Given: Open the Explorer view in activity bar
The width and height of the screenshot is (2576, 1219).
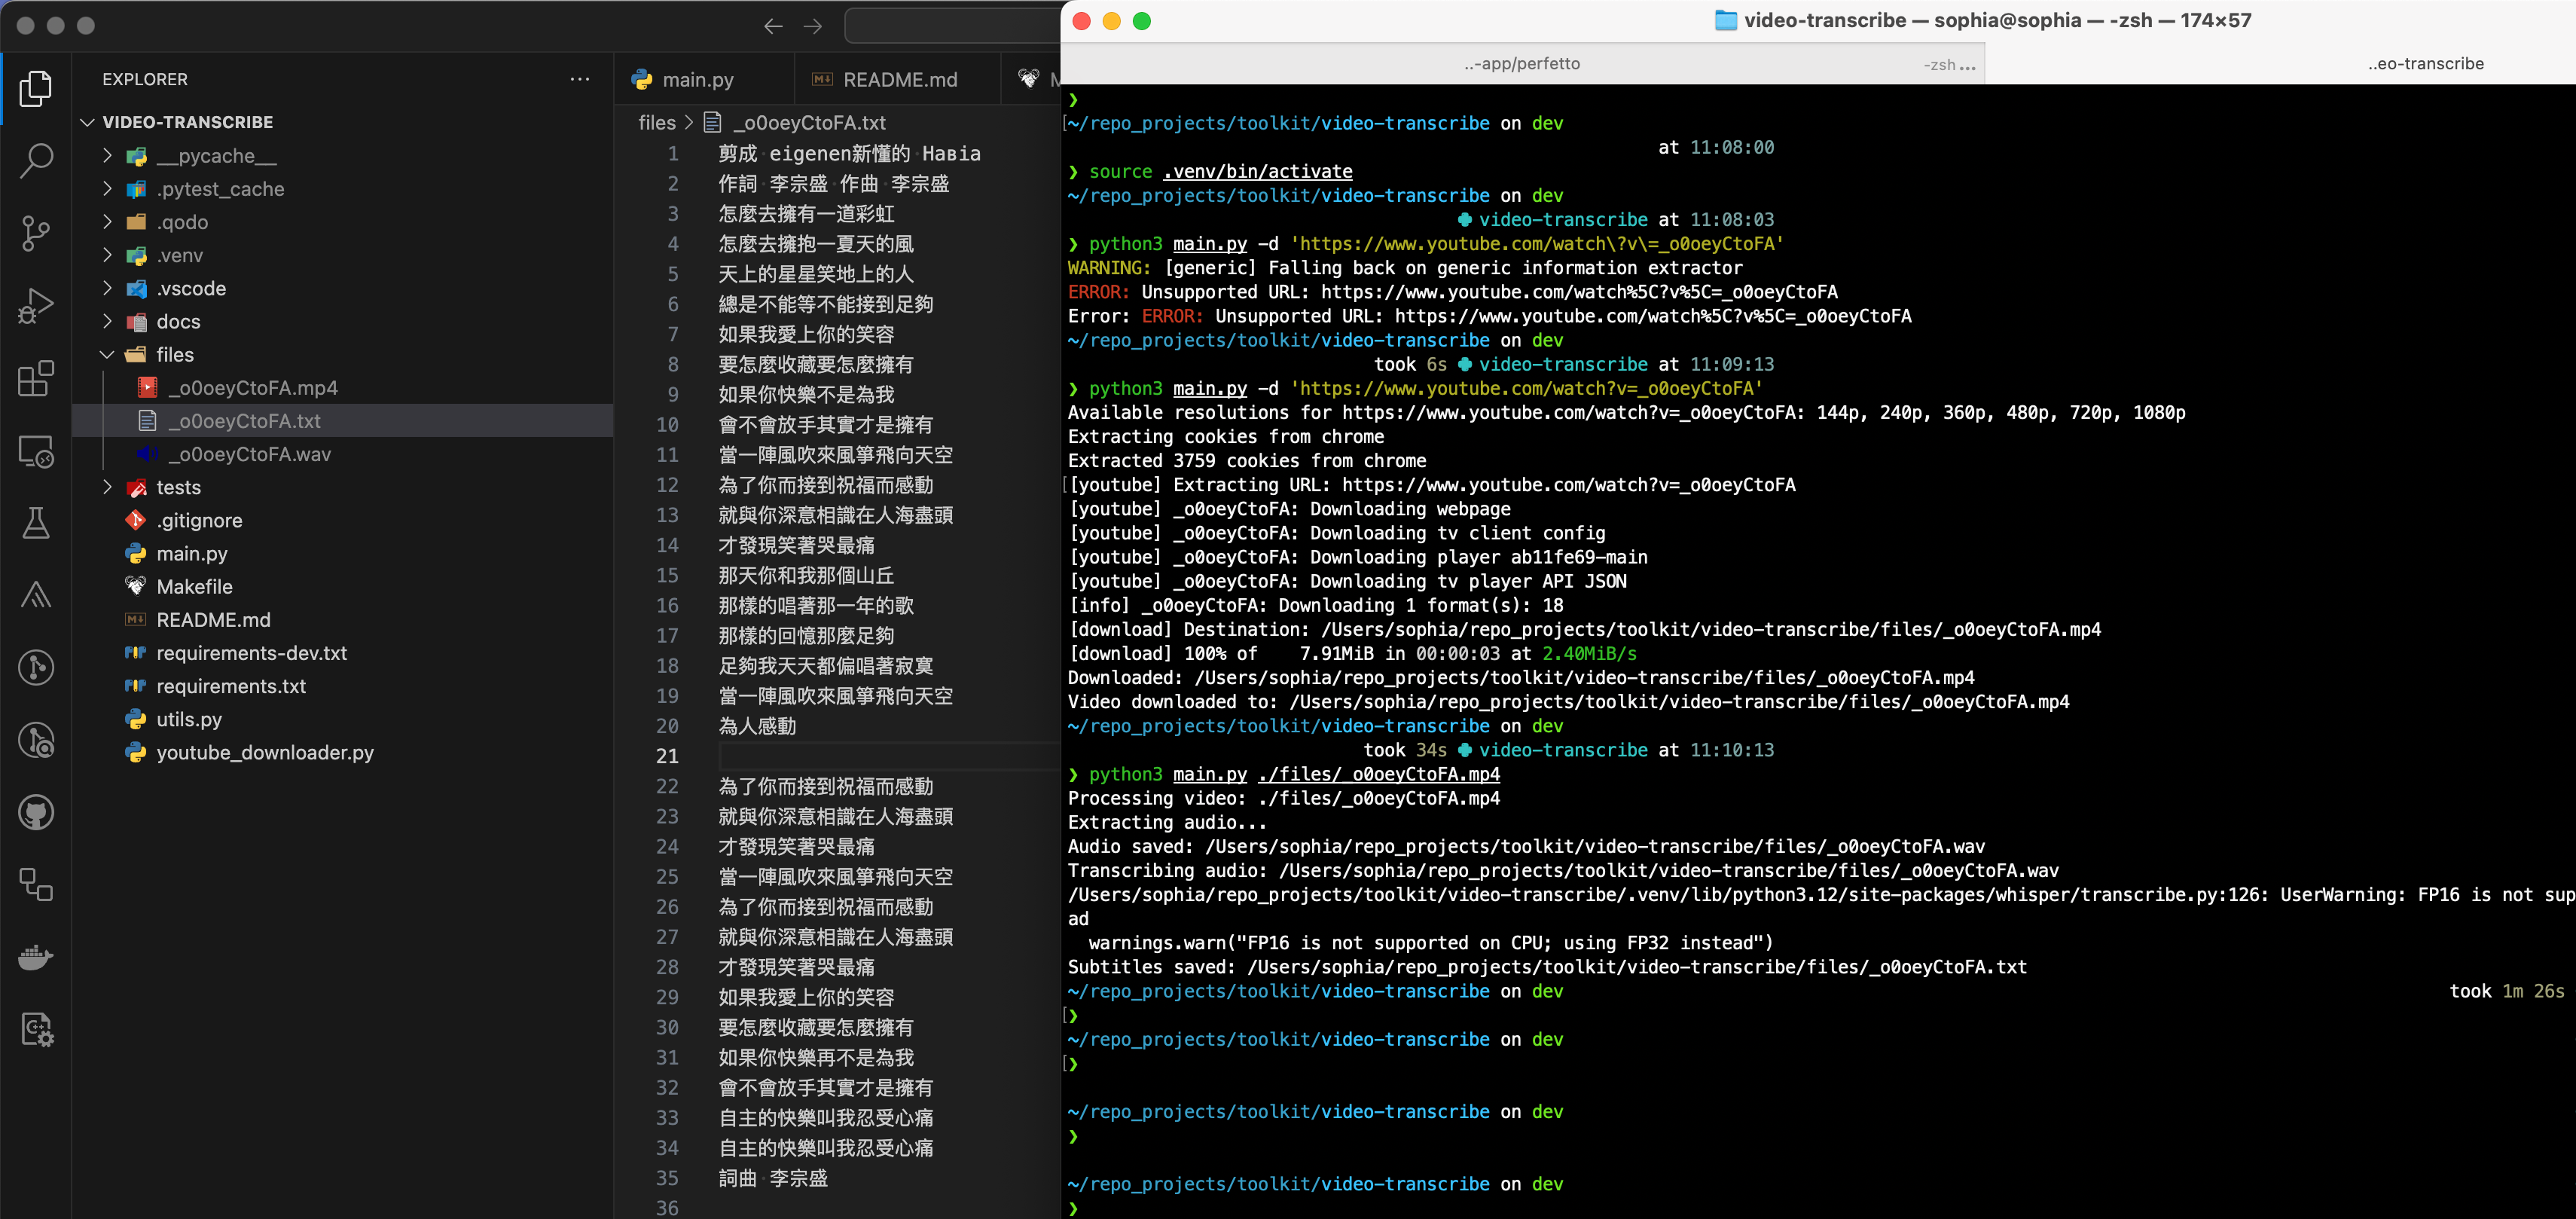Looking at the screenshot, I should point(36,88).
